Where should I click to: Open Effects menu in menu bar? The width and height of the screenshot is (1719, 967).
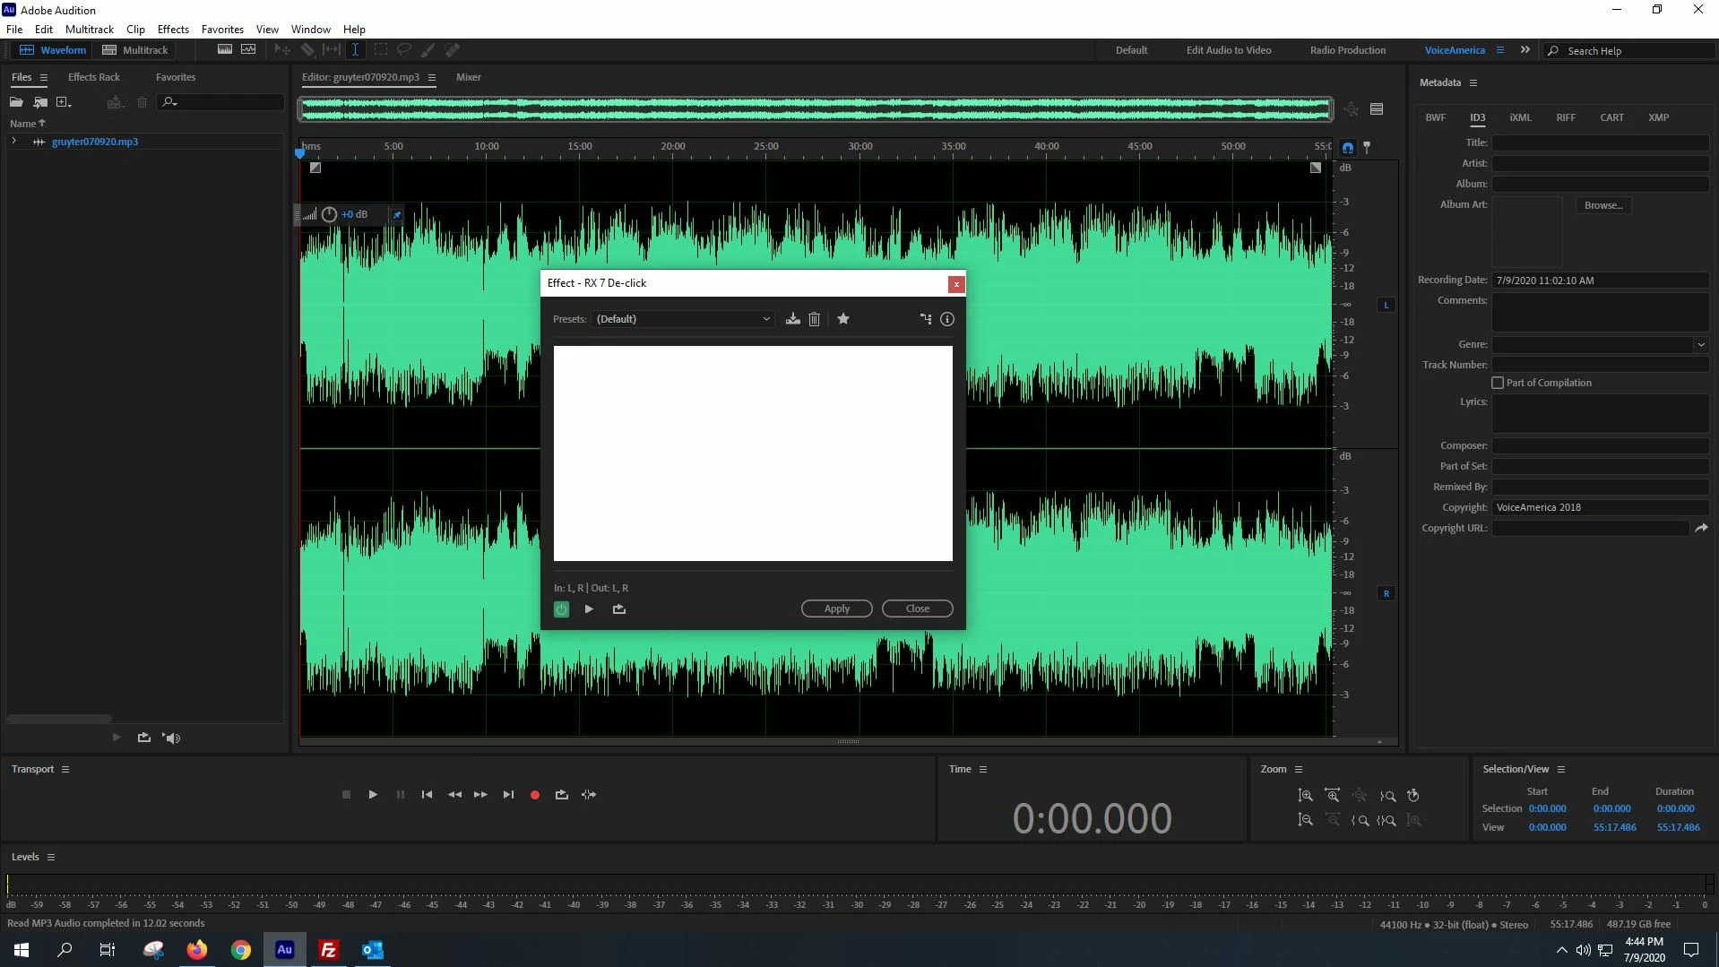tap(173, 29)
